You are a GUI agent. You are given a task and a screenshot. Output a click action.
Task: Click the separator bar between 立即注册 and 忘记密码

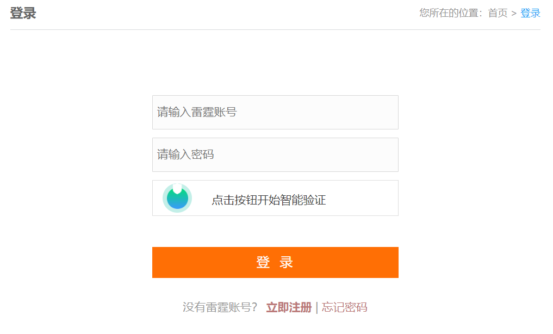coord(316,307)
